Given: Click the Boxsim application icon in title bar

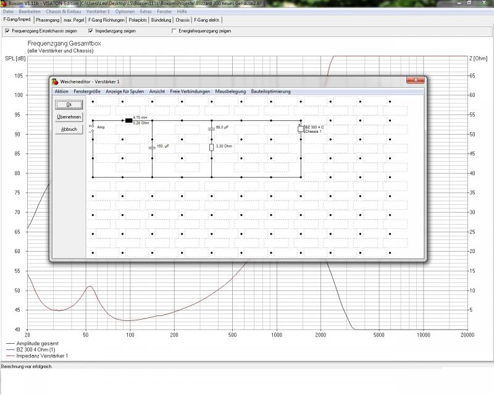Looking at the screenshot, I should point(4,3).
